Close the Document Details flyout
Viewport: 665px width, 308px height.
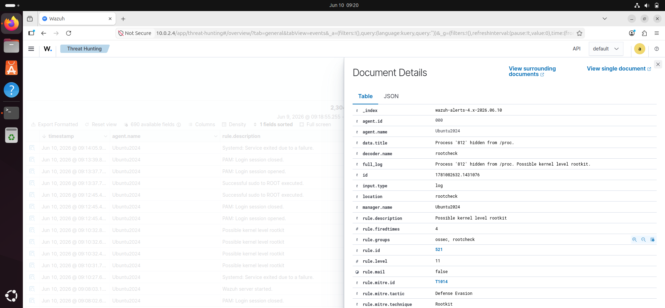658,64
